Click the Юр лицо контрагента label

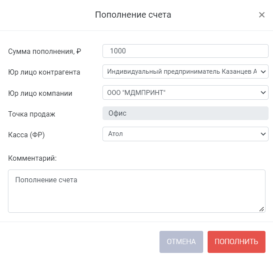[x=44, y=72]
